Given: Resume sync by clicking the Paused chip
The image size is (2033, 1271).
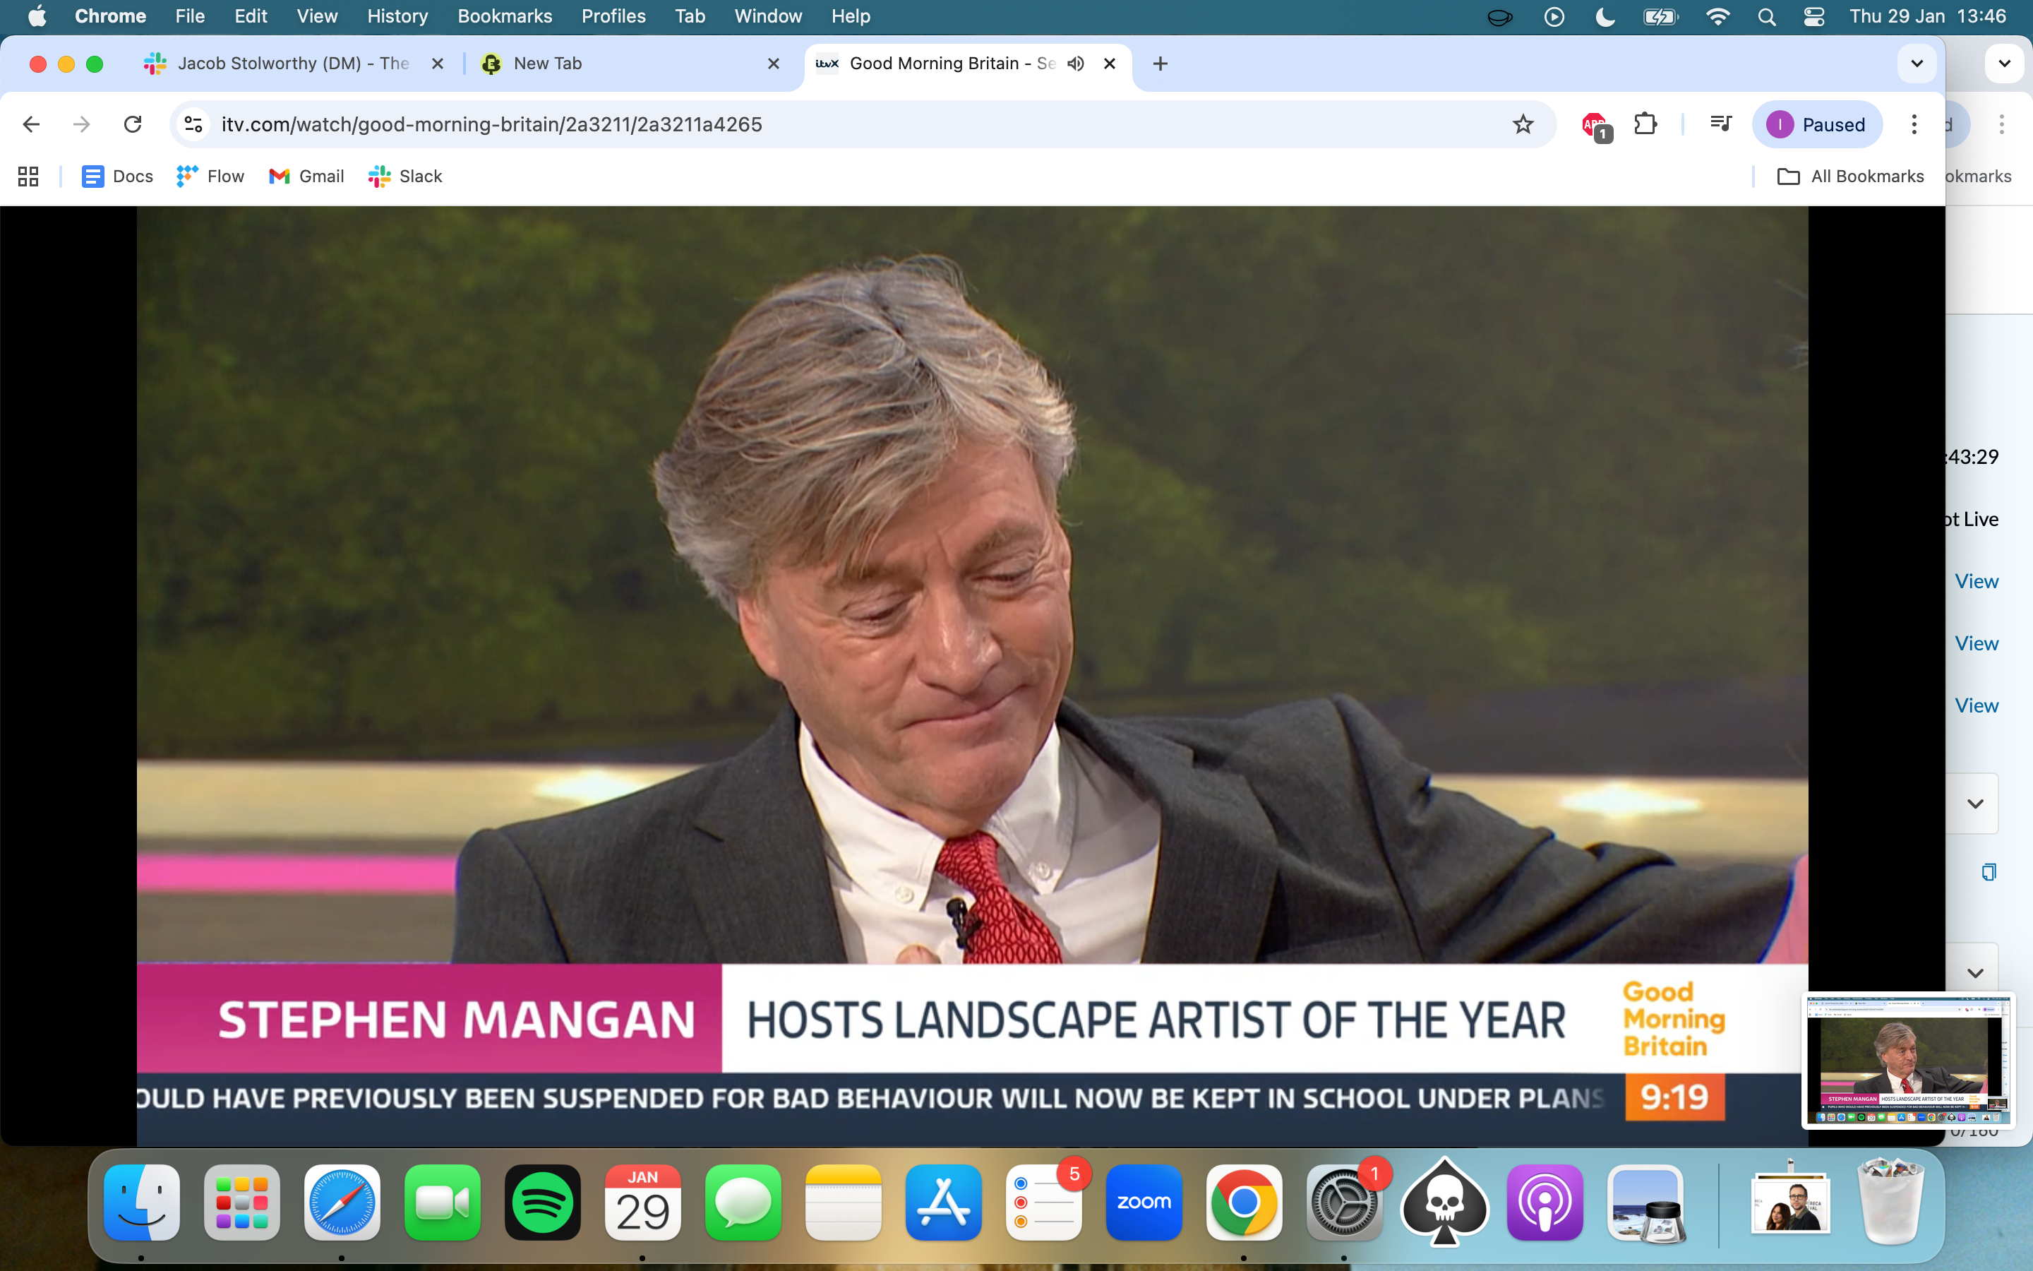Looking at the screenshot, I should click(x=1817, y=124).
